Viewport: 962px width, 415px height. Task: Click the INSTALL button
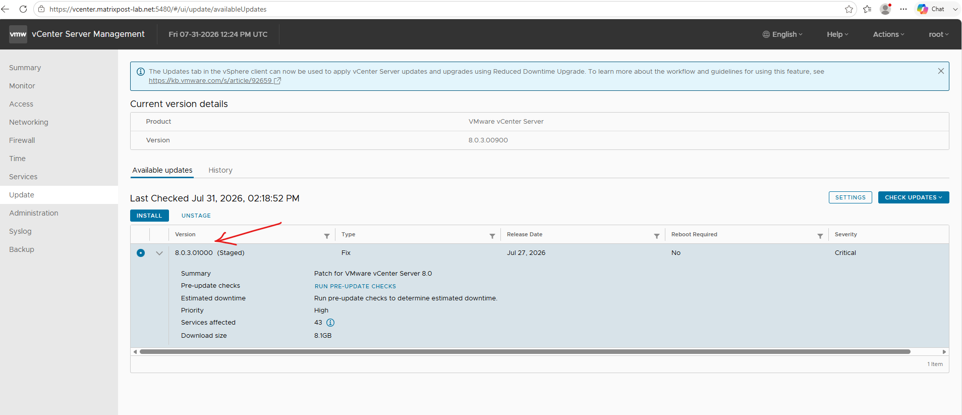149,216
